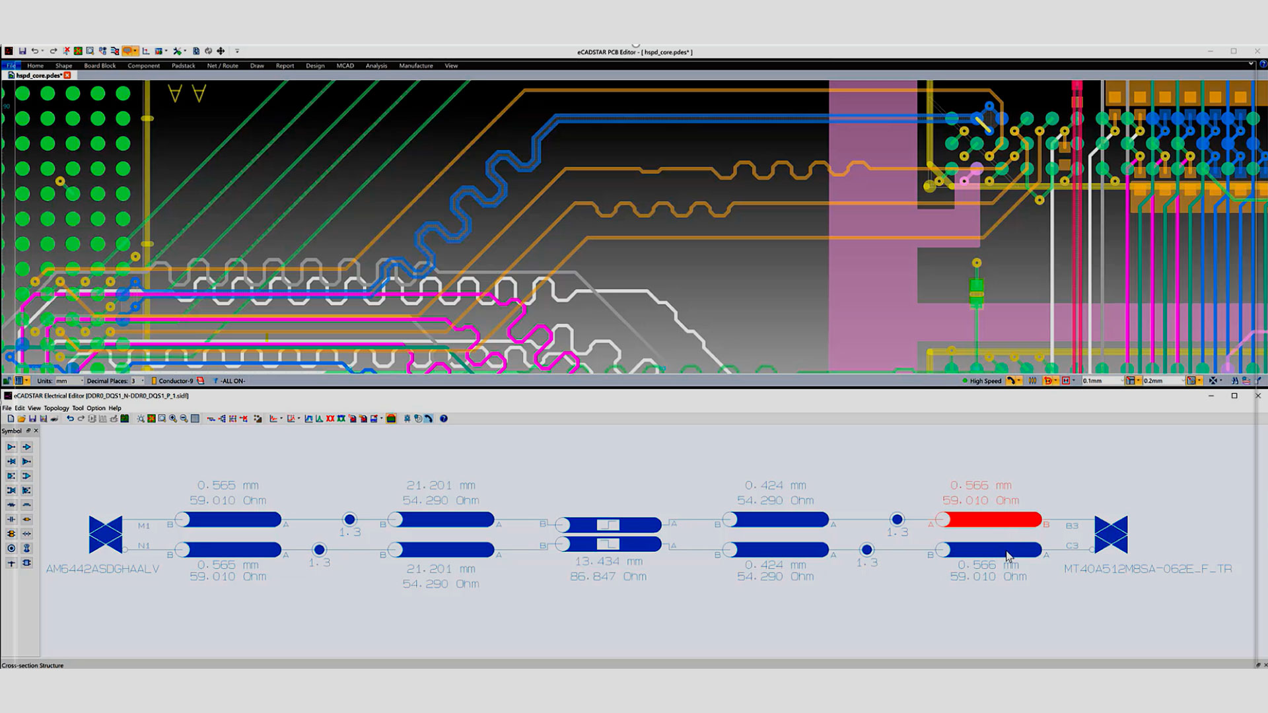Click inside the 0.2mm grid value field
1268x713 pixels.
coord(1157,381)
